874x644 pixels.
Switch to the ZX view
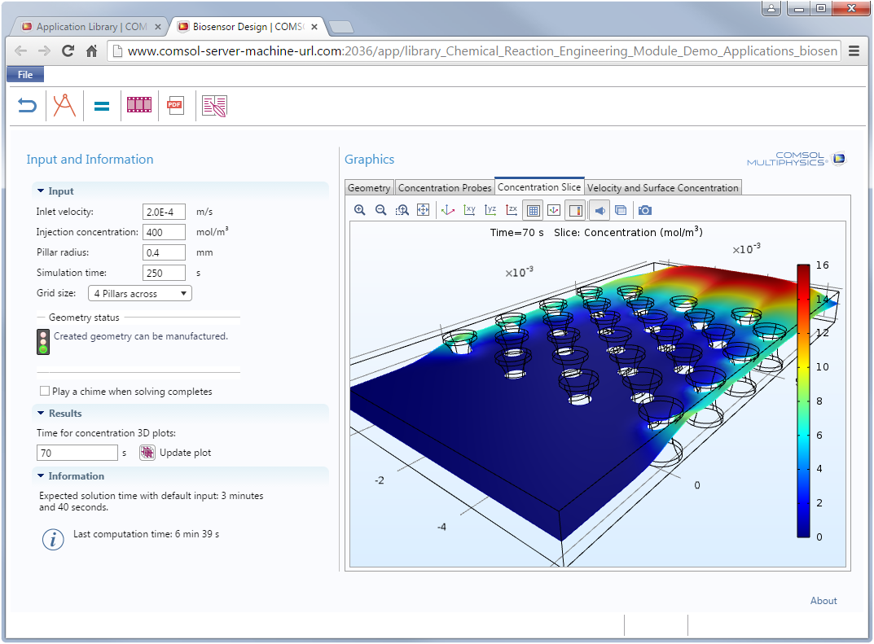point(512,210)
